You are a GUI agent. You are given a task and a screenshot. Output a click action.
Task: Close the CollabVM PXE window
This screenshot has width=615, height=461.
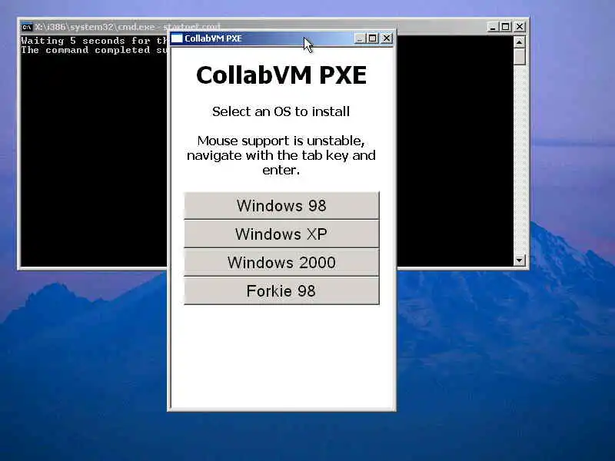pyautogui.click(x=387, y=38)
